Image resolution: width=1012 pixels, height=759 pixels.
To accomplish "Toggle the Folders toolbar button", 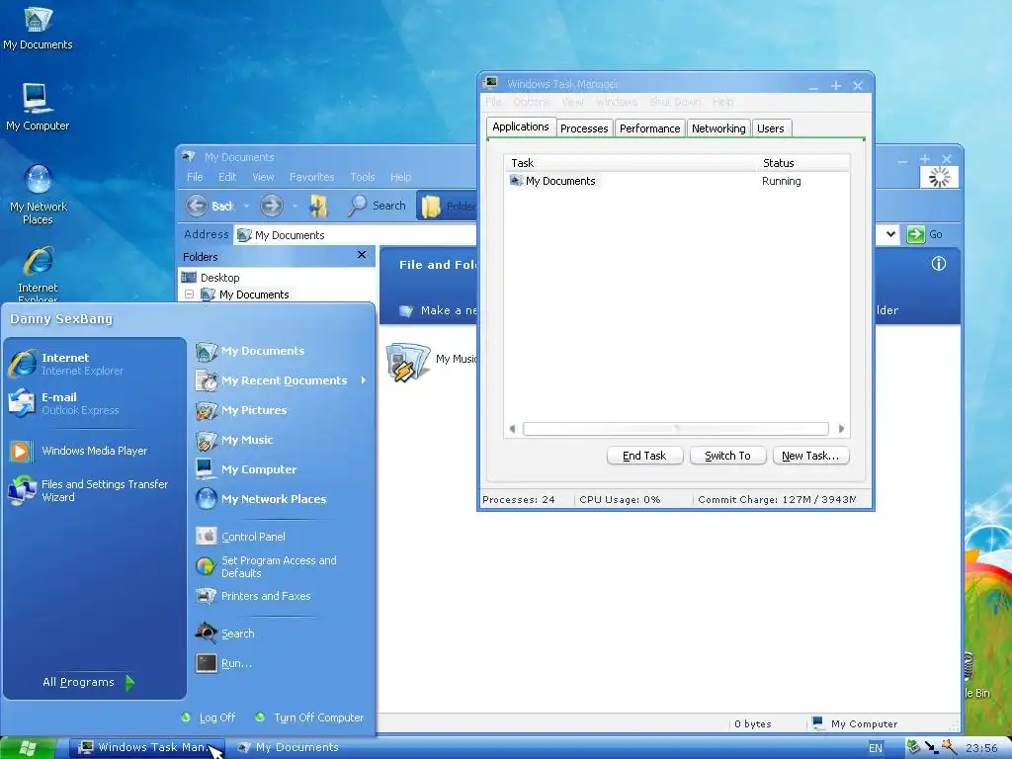I will pyautogui.click(x=447, y=206).
